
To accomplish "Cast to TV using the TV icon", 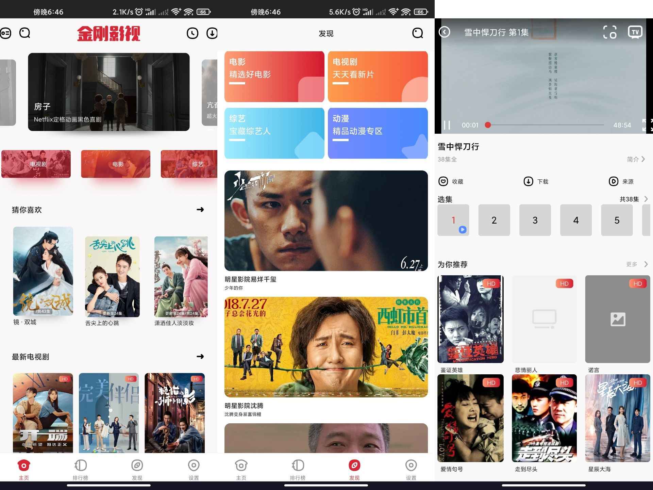I will click(635, 32).
